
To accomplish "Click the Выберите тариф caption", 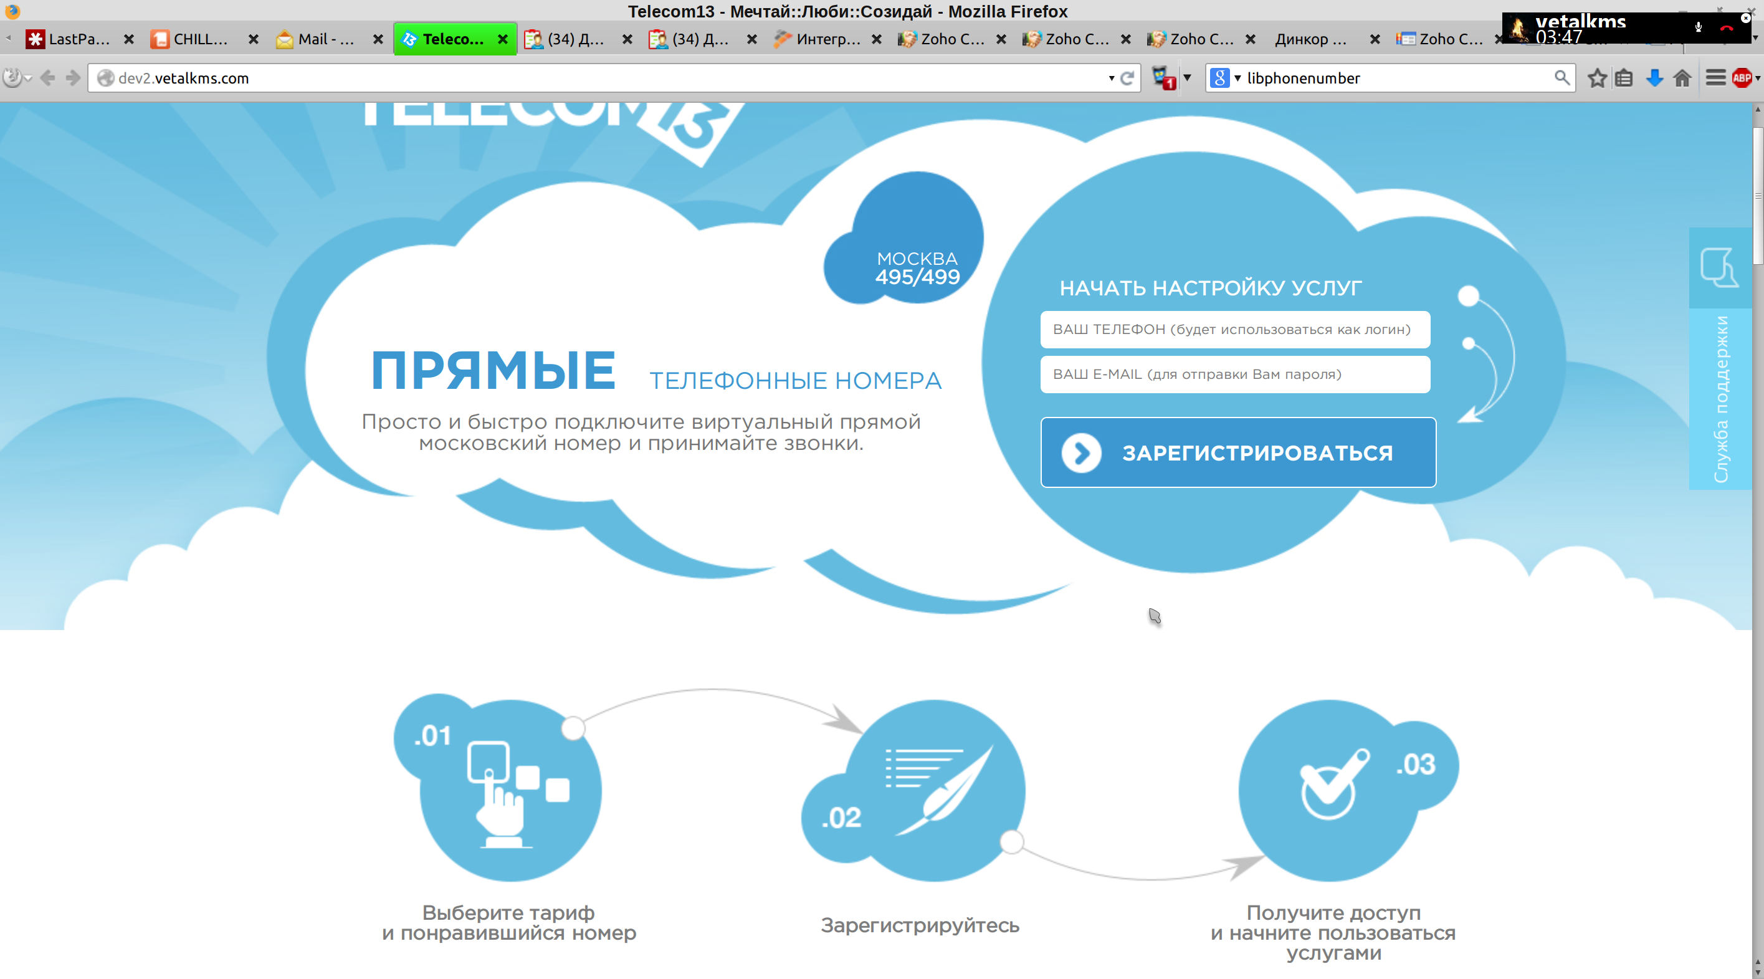I will click(509, 922).
